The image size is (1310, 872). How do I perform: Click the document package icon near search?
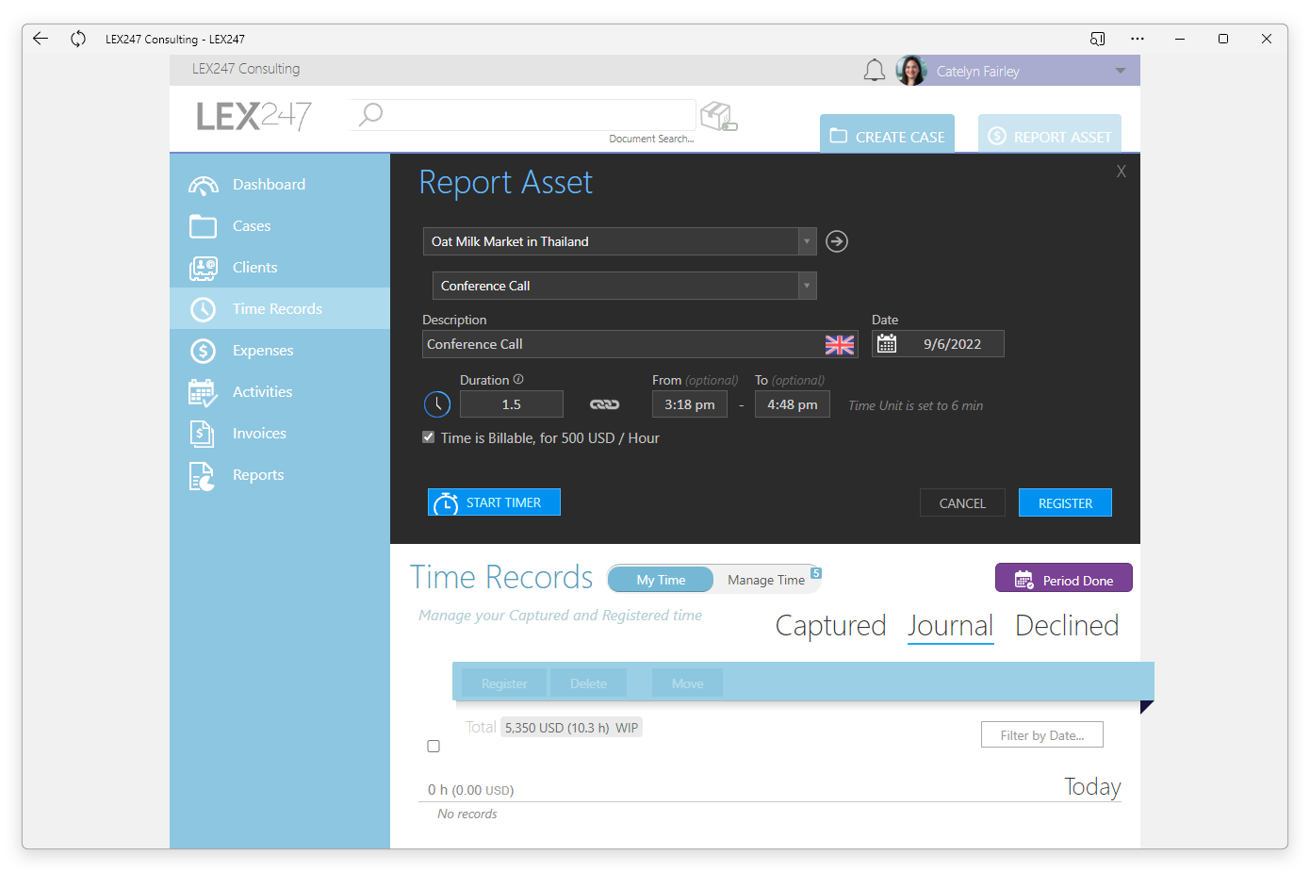(x=719, y=116)
